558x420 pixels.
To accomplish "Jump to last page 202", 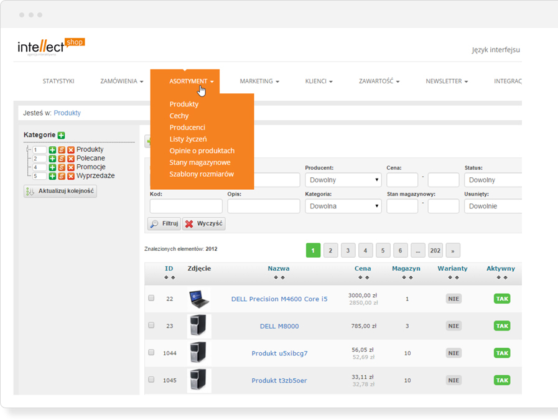I will pos(435,251).
